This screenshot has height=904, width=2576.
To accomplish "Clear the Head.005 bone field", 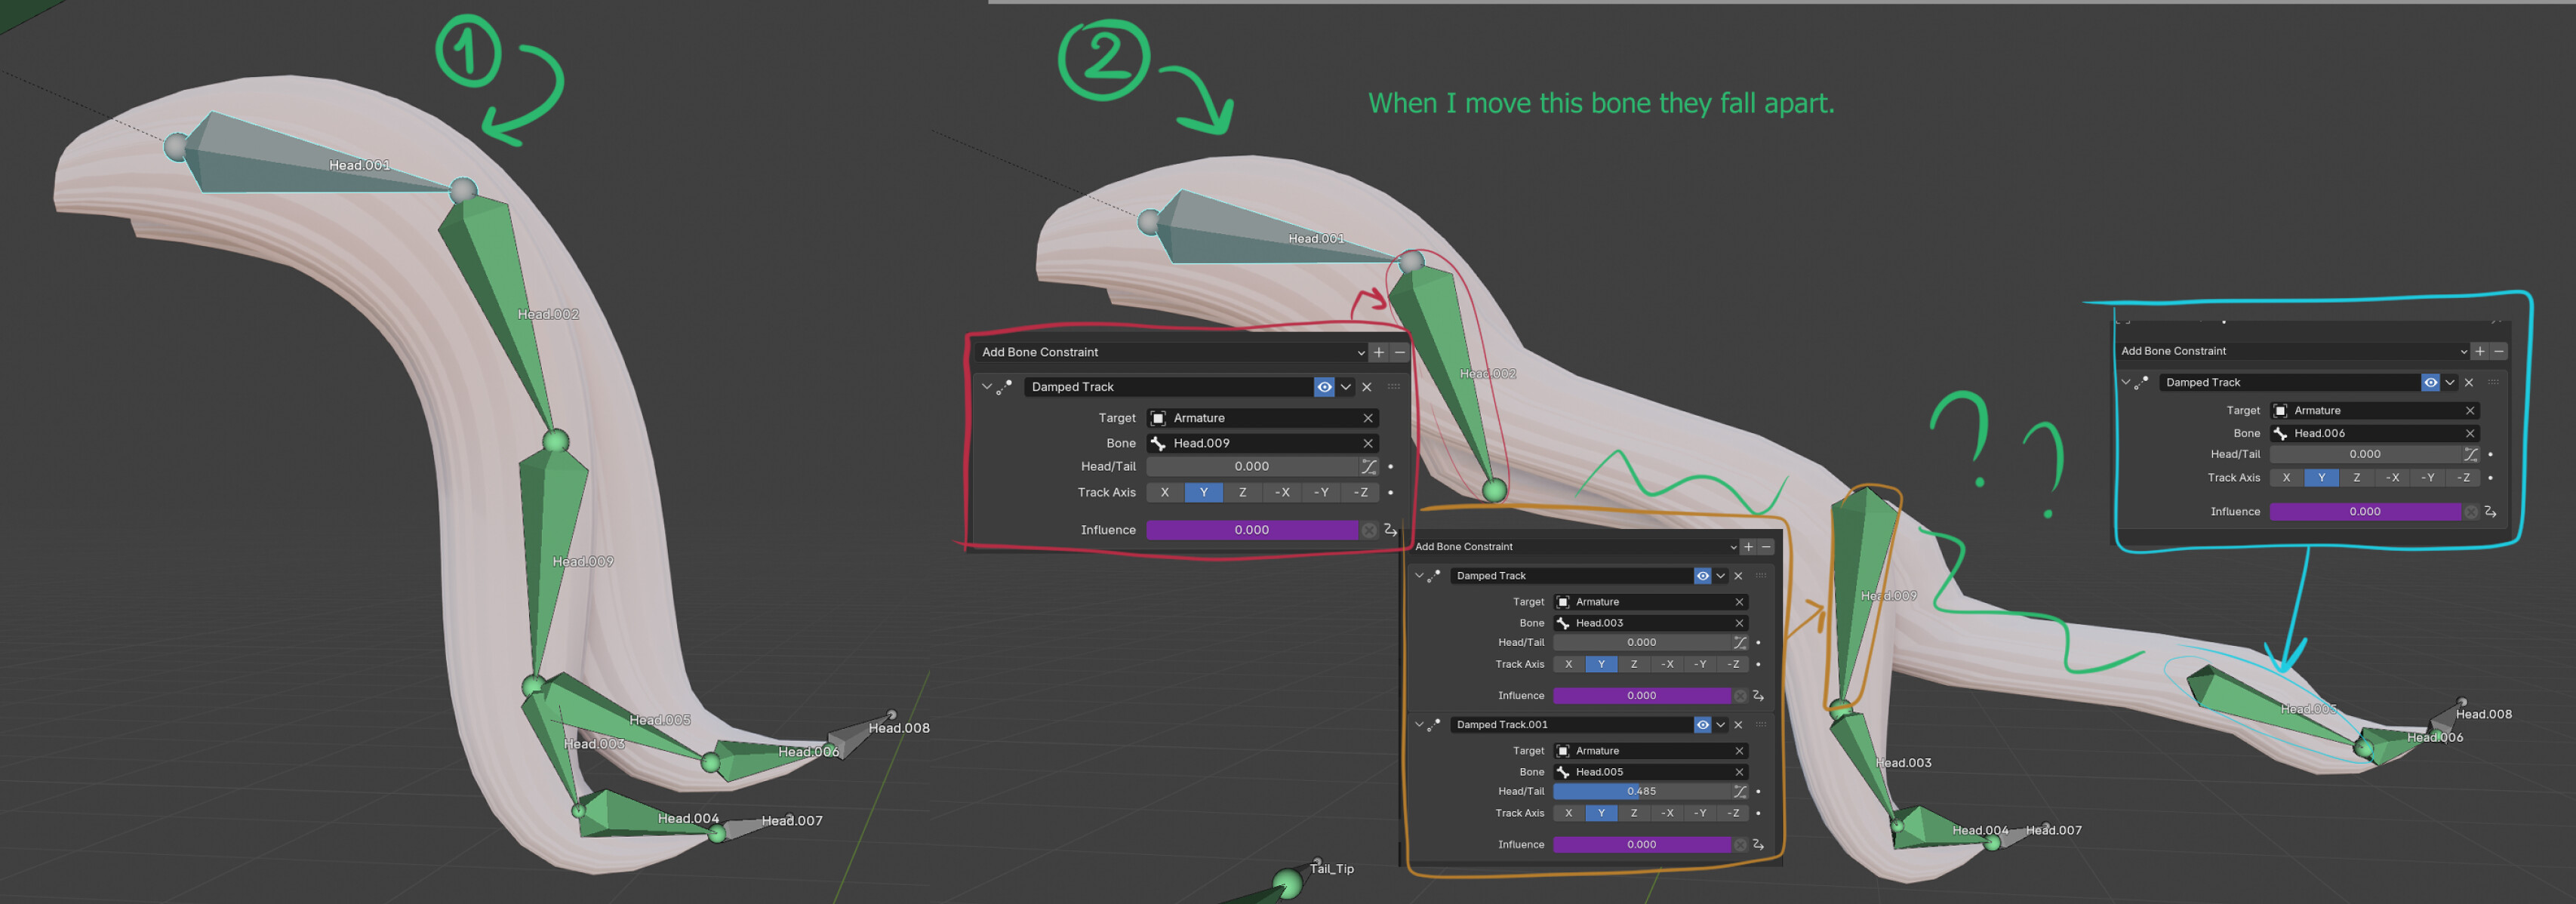I will tap(1739, 772).
